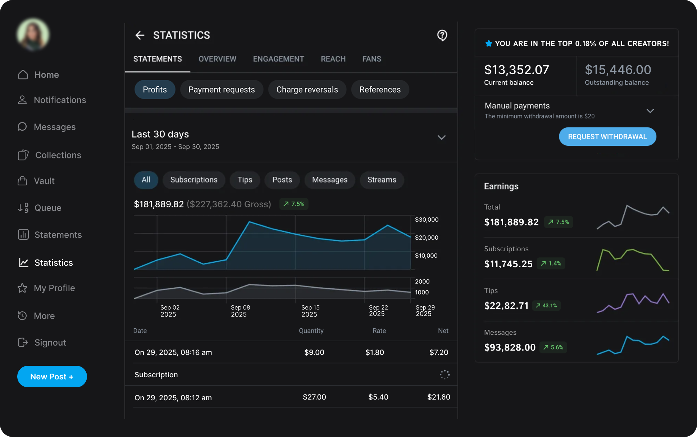Switch to the FANS tab
This screenshot has width=697, height=437.
372,59
